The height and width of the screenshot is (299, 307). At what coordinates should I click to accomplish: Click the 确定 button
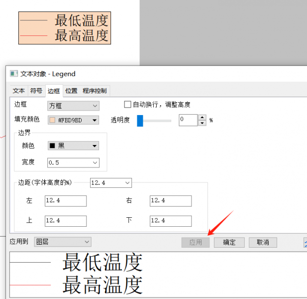[229, 242]
